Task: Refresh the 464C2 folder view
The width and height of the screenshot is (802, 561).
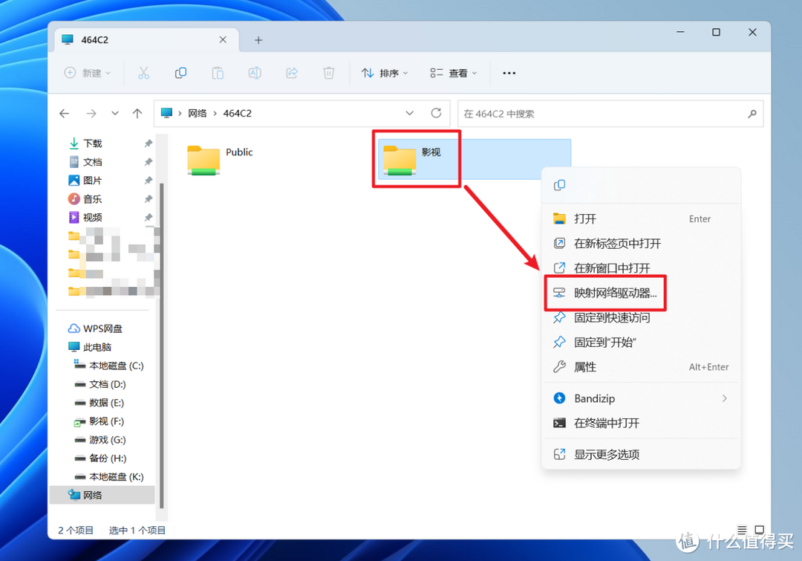Action: click(436, 113)
